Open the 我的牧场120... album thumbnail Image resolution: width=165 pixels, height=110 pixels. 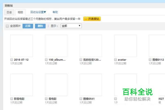(x=91, y=46)
